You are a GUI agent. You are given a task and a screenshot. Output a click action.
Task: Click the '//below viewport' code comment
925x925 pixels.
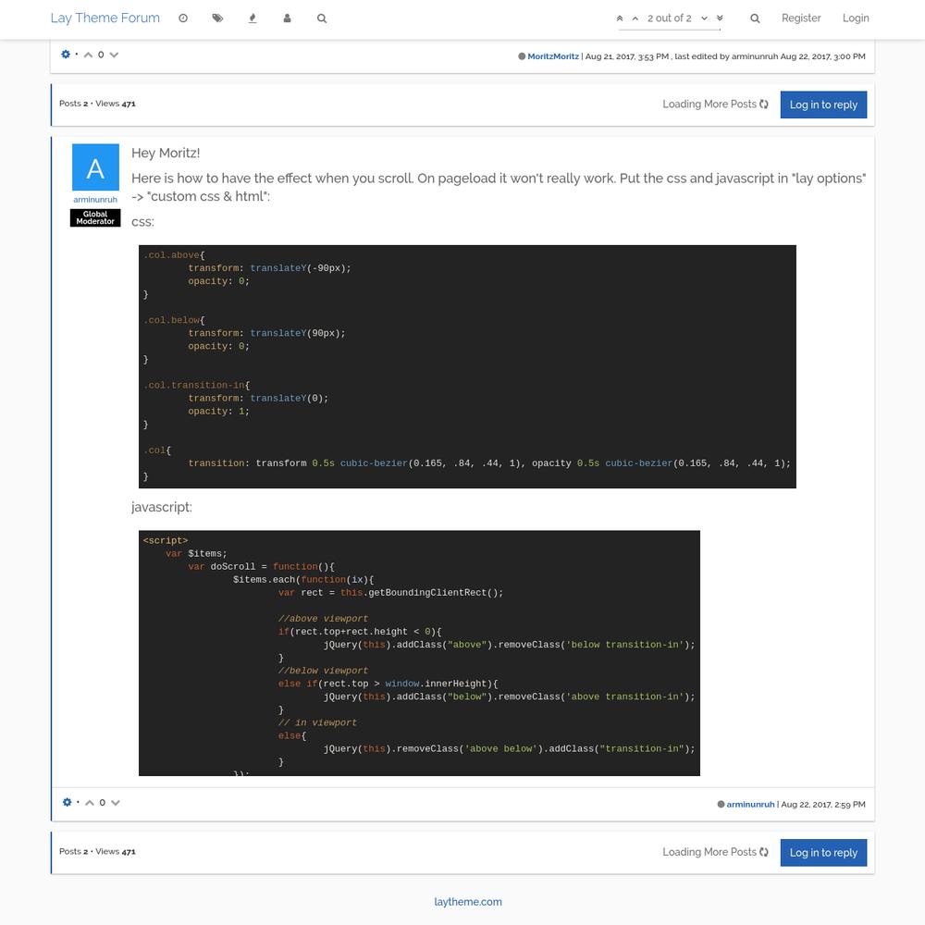323,670
